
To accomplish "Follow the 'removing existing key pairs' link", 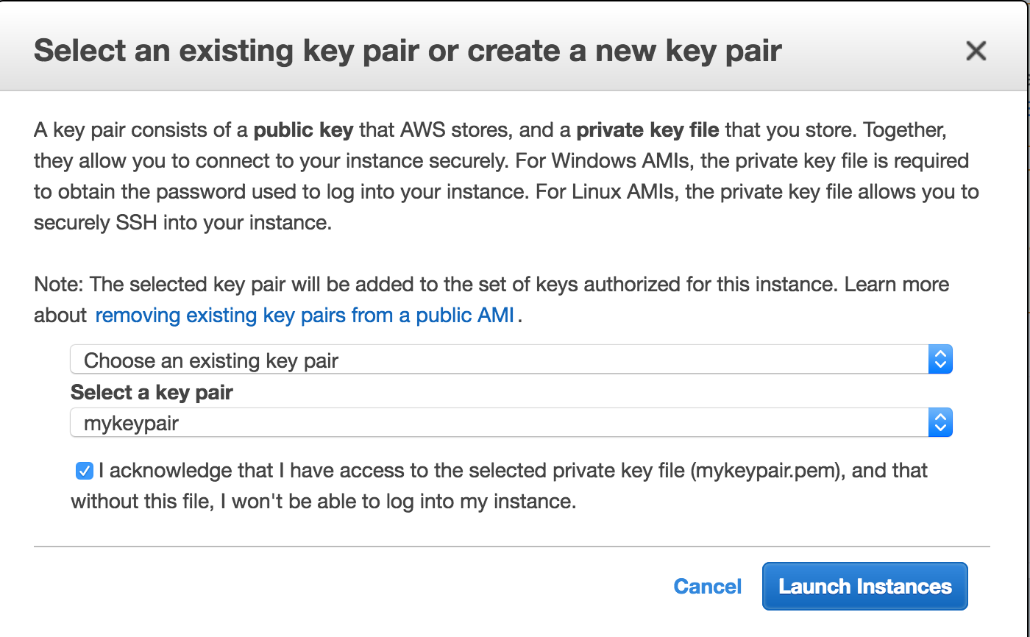I will 304,315.
